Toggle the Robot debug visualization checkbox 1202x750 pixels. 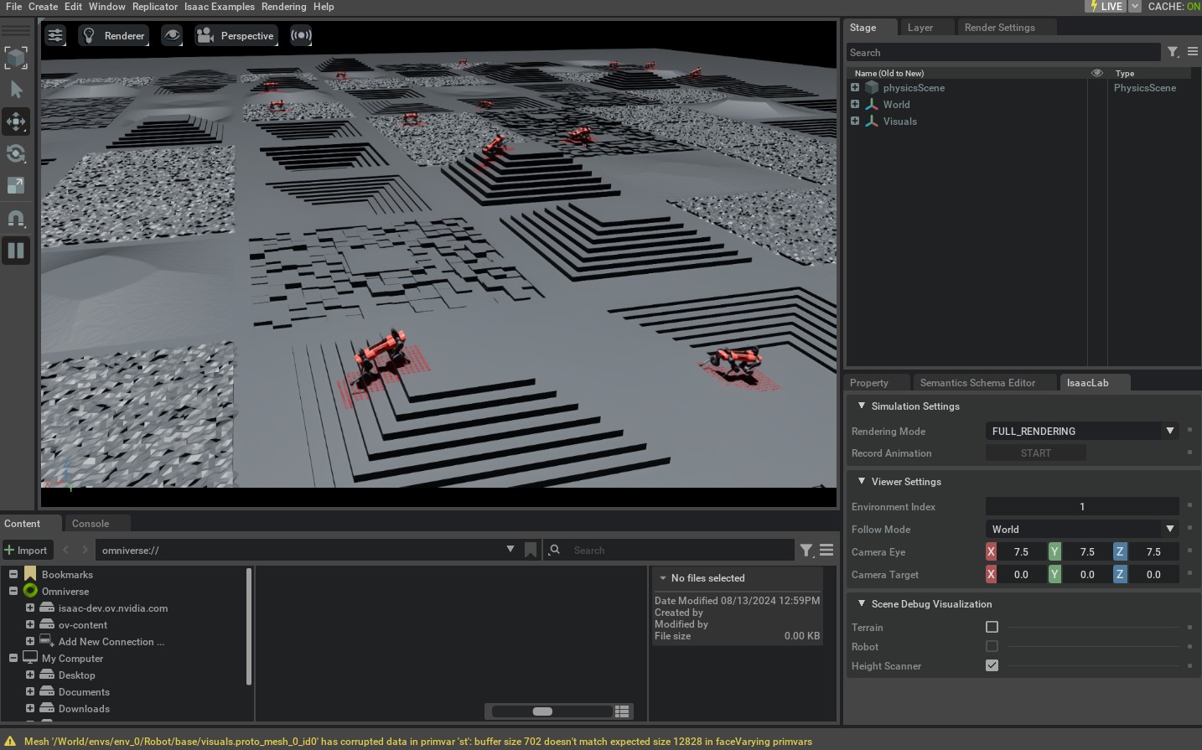(992, 646)
